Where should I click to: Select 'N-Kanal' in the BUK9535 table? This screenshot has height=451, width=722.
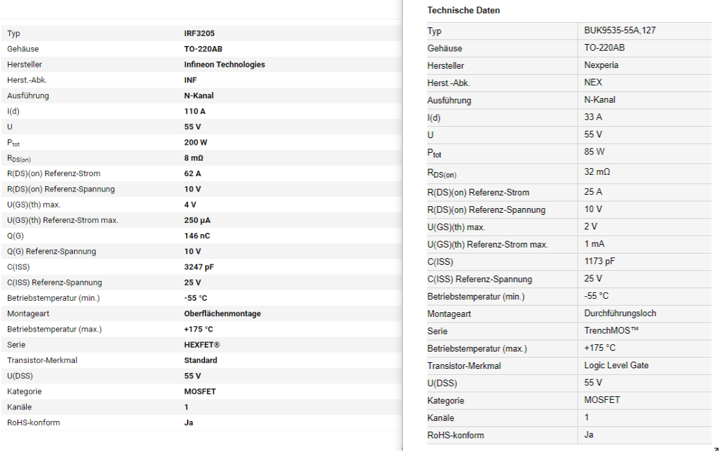point(600,100)
